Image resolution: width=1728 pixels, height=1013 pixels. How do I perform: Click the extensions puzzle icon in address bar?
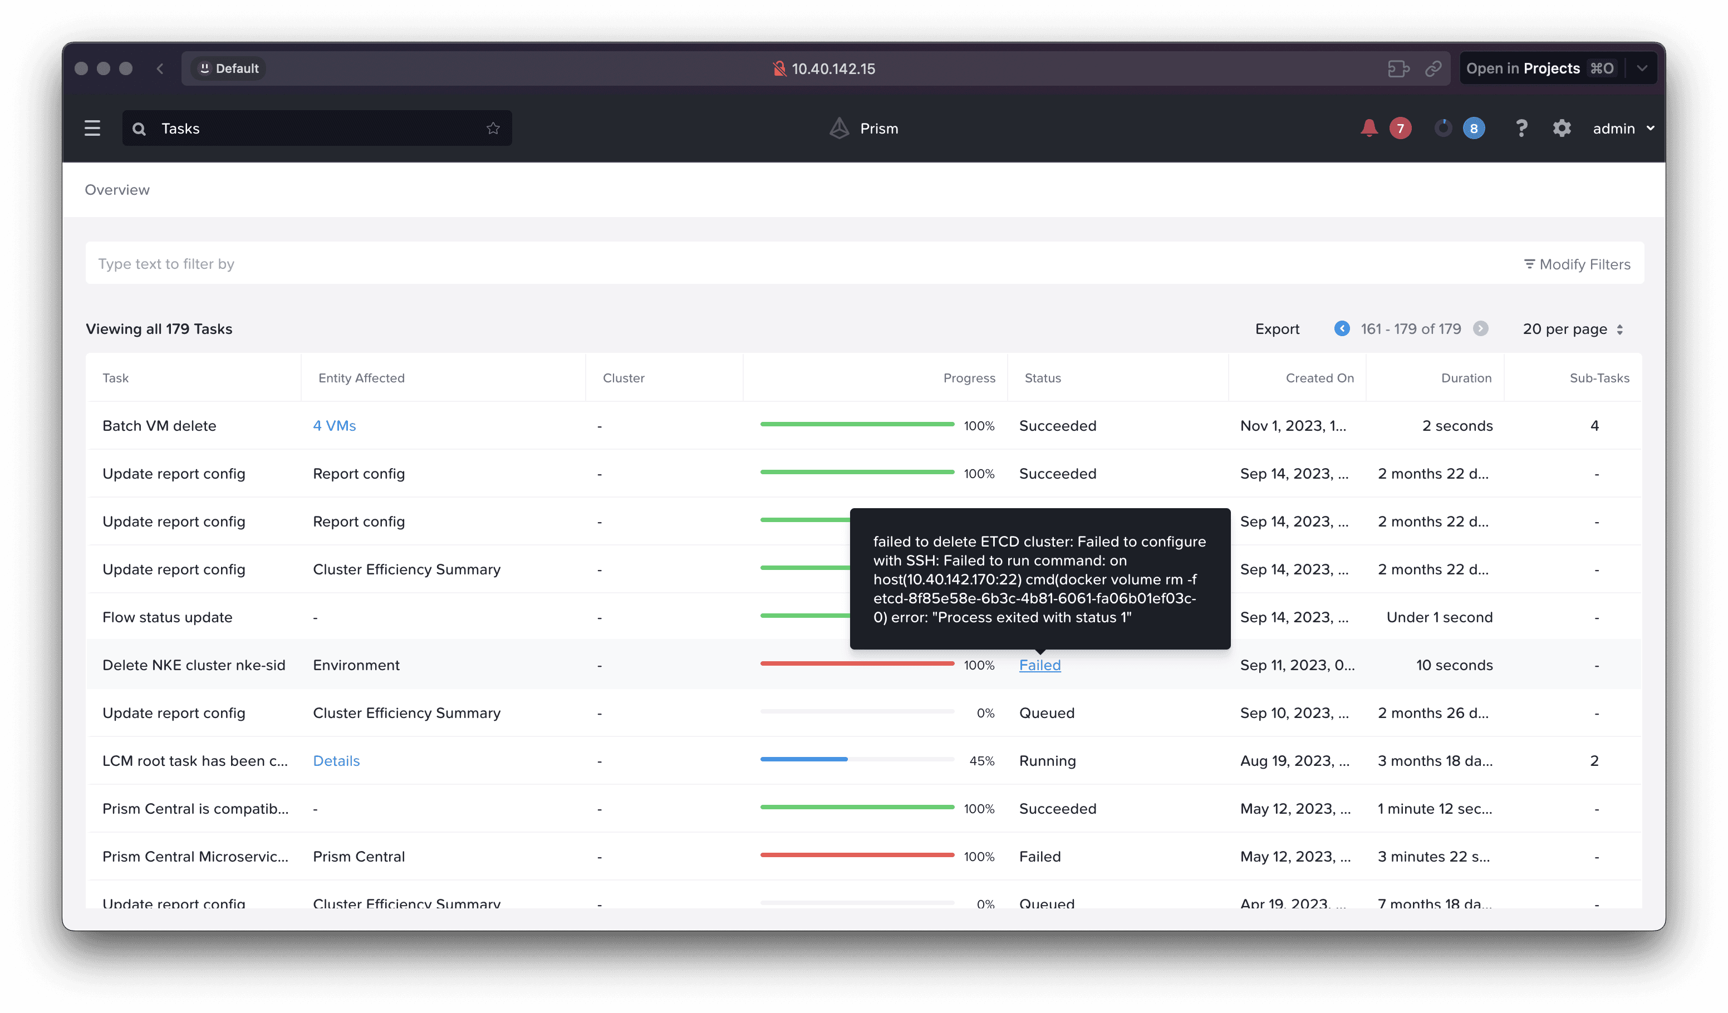tap(1398, 68)
